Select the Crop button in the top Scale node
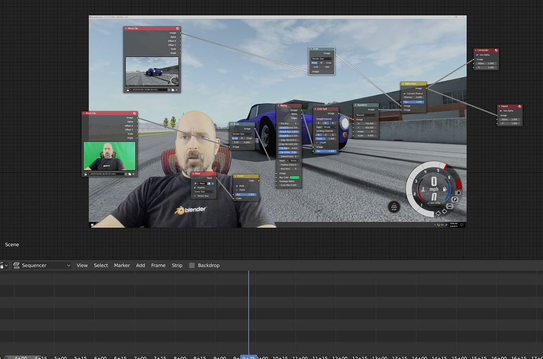Viewport: 543px width, 359px height. click(328, 63)
